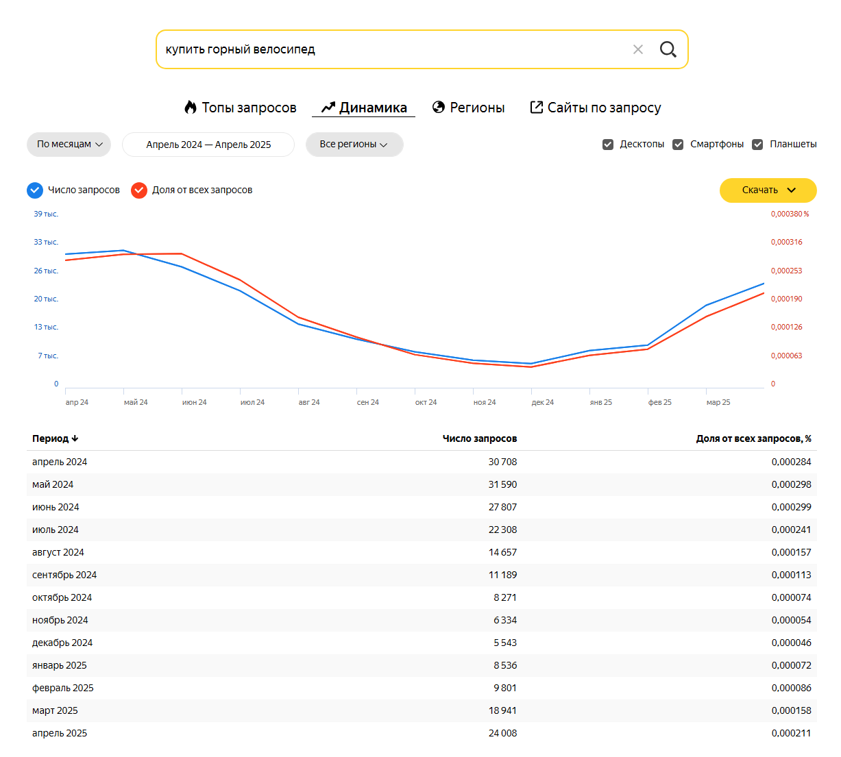
Task: Click the external link icon by Сайты по запросу
Action: [x=537, y=107]
